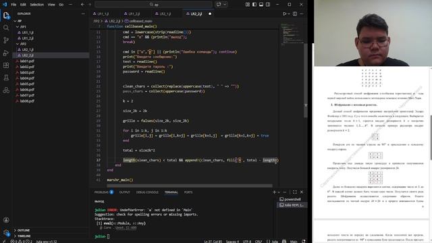
Task: Open the Extensions view
Action: [6, 65]
